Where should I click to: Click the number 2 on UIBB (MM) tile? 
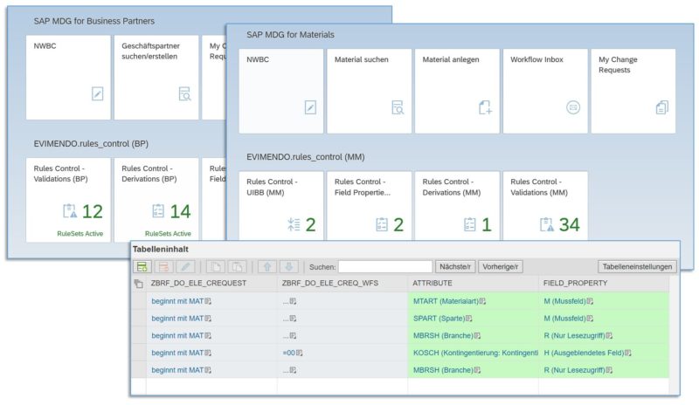[x=310, y=225]
